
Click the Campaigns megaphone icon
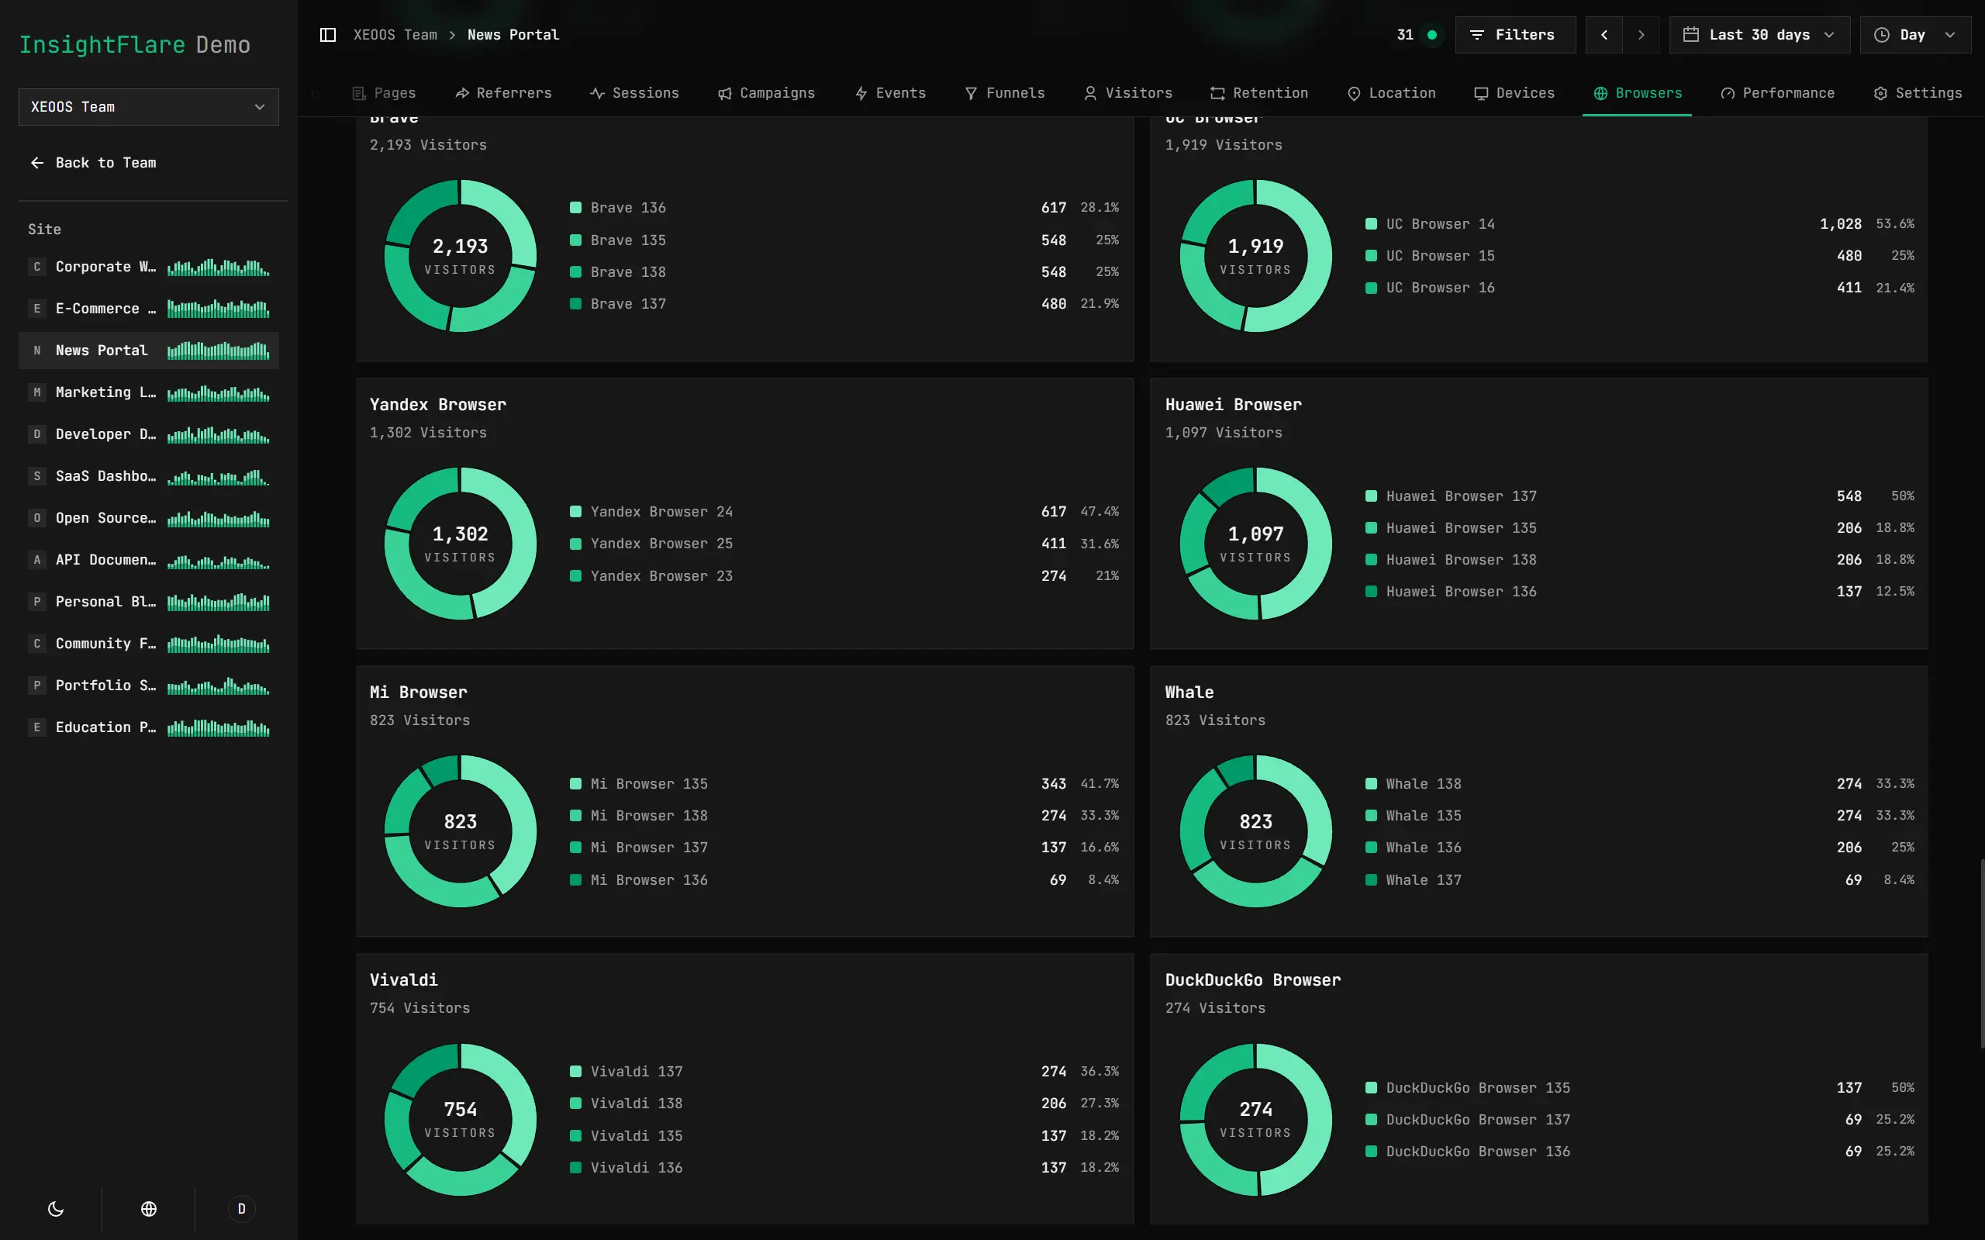(725, 94)
